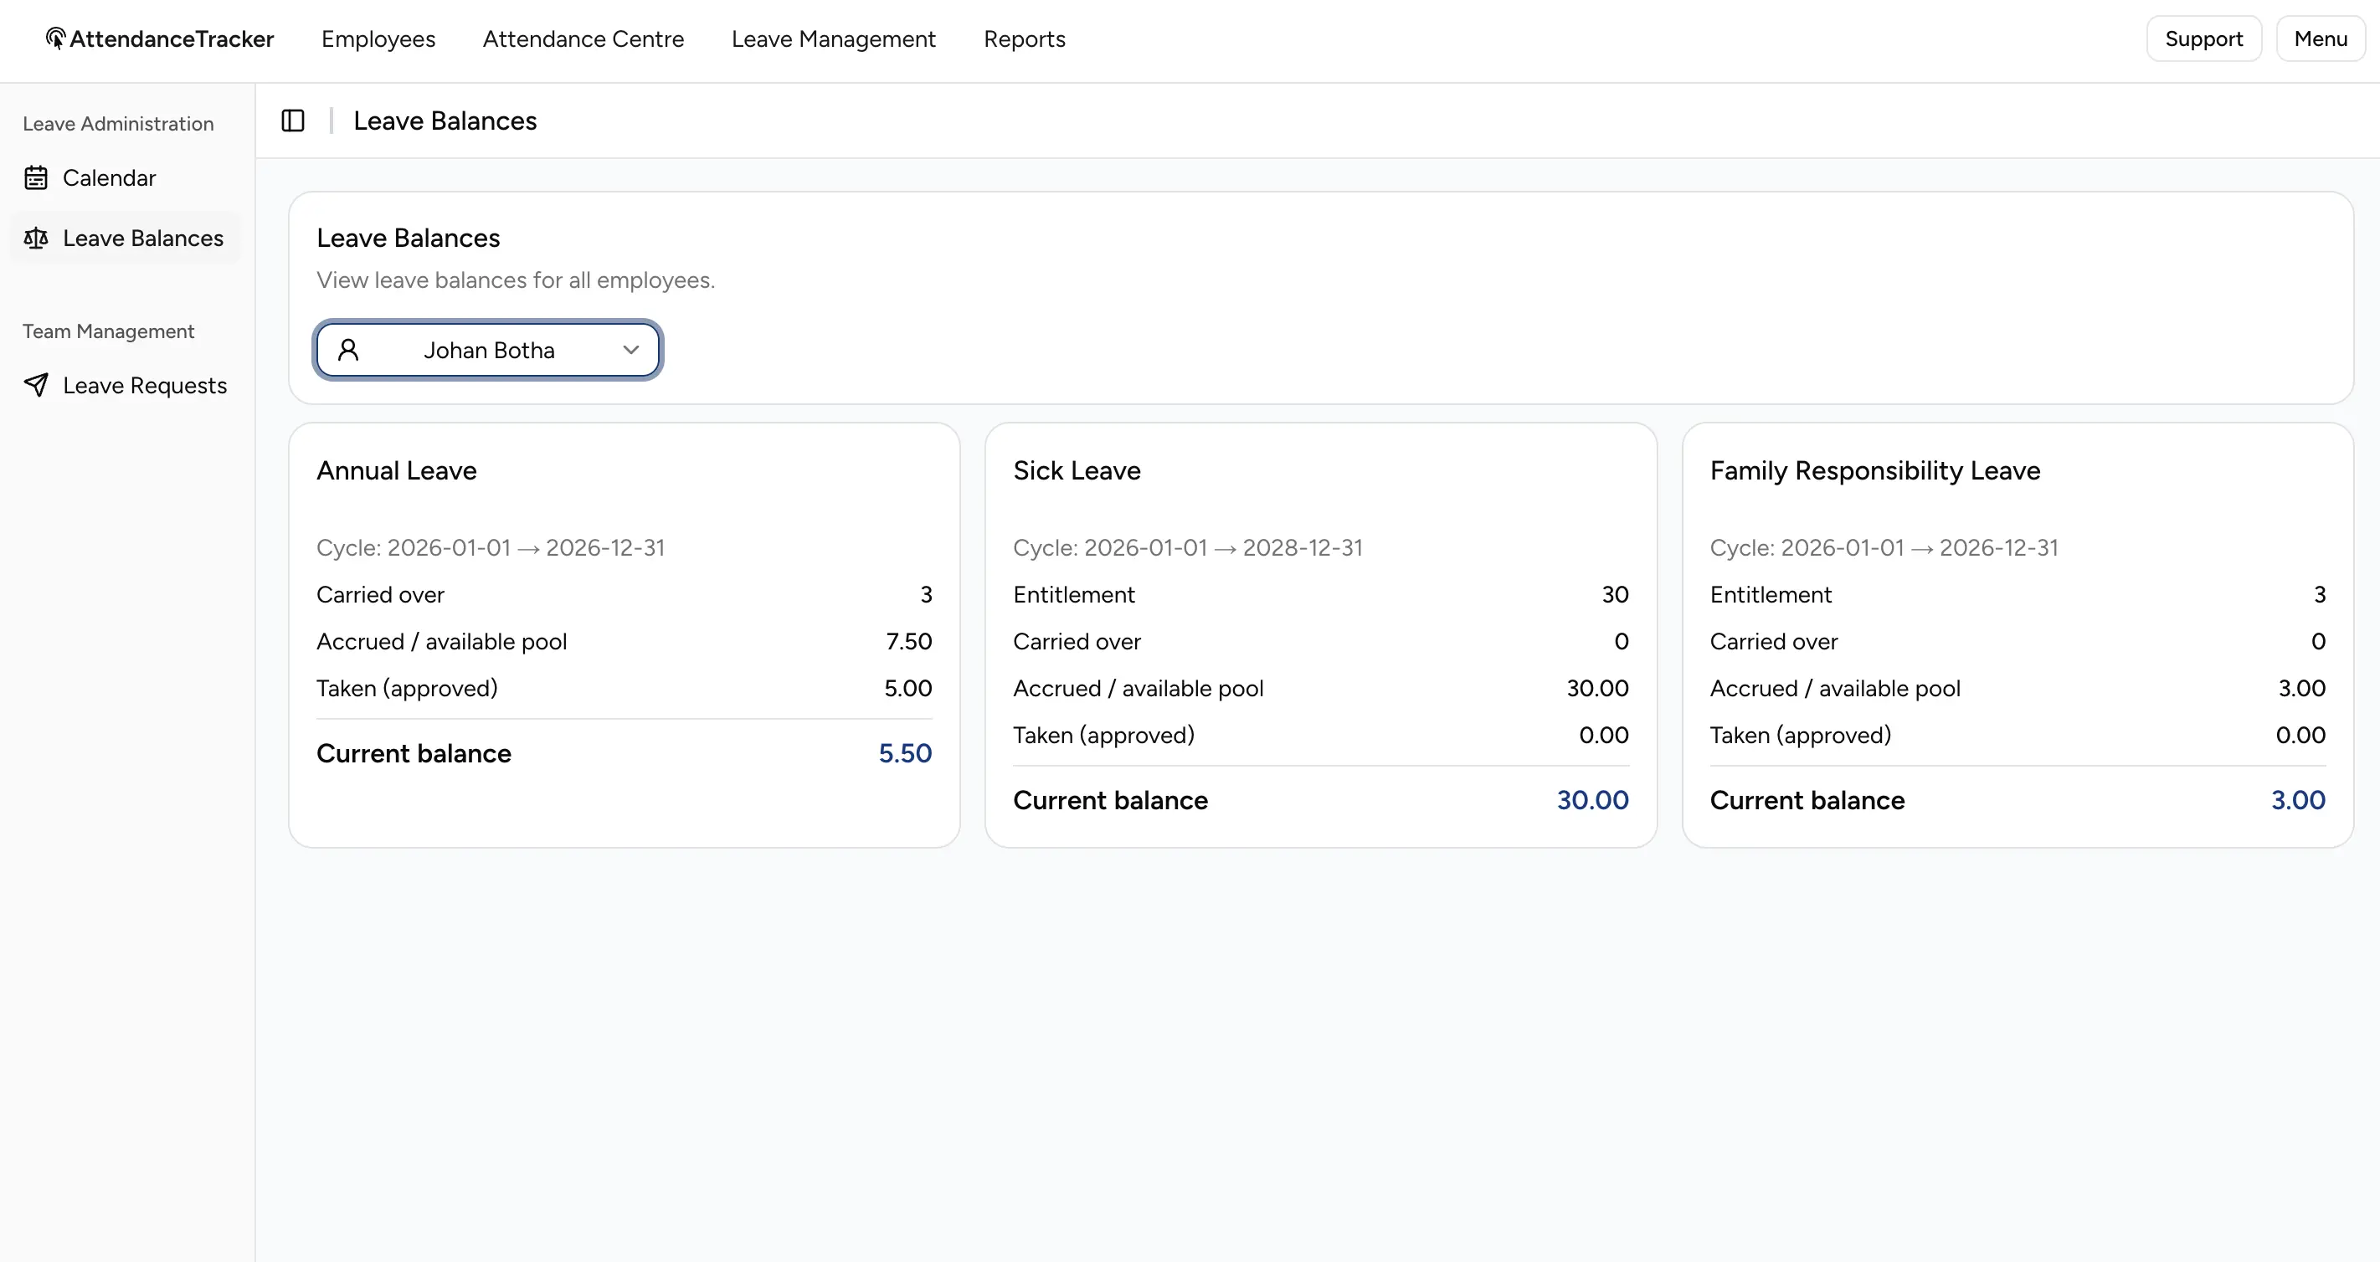Click the Family Responsibility Leave card title
The height and width of the screenshot is (1262, 2380).
coord(1874,470)
